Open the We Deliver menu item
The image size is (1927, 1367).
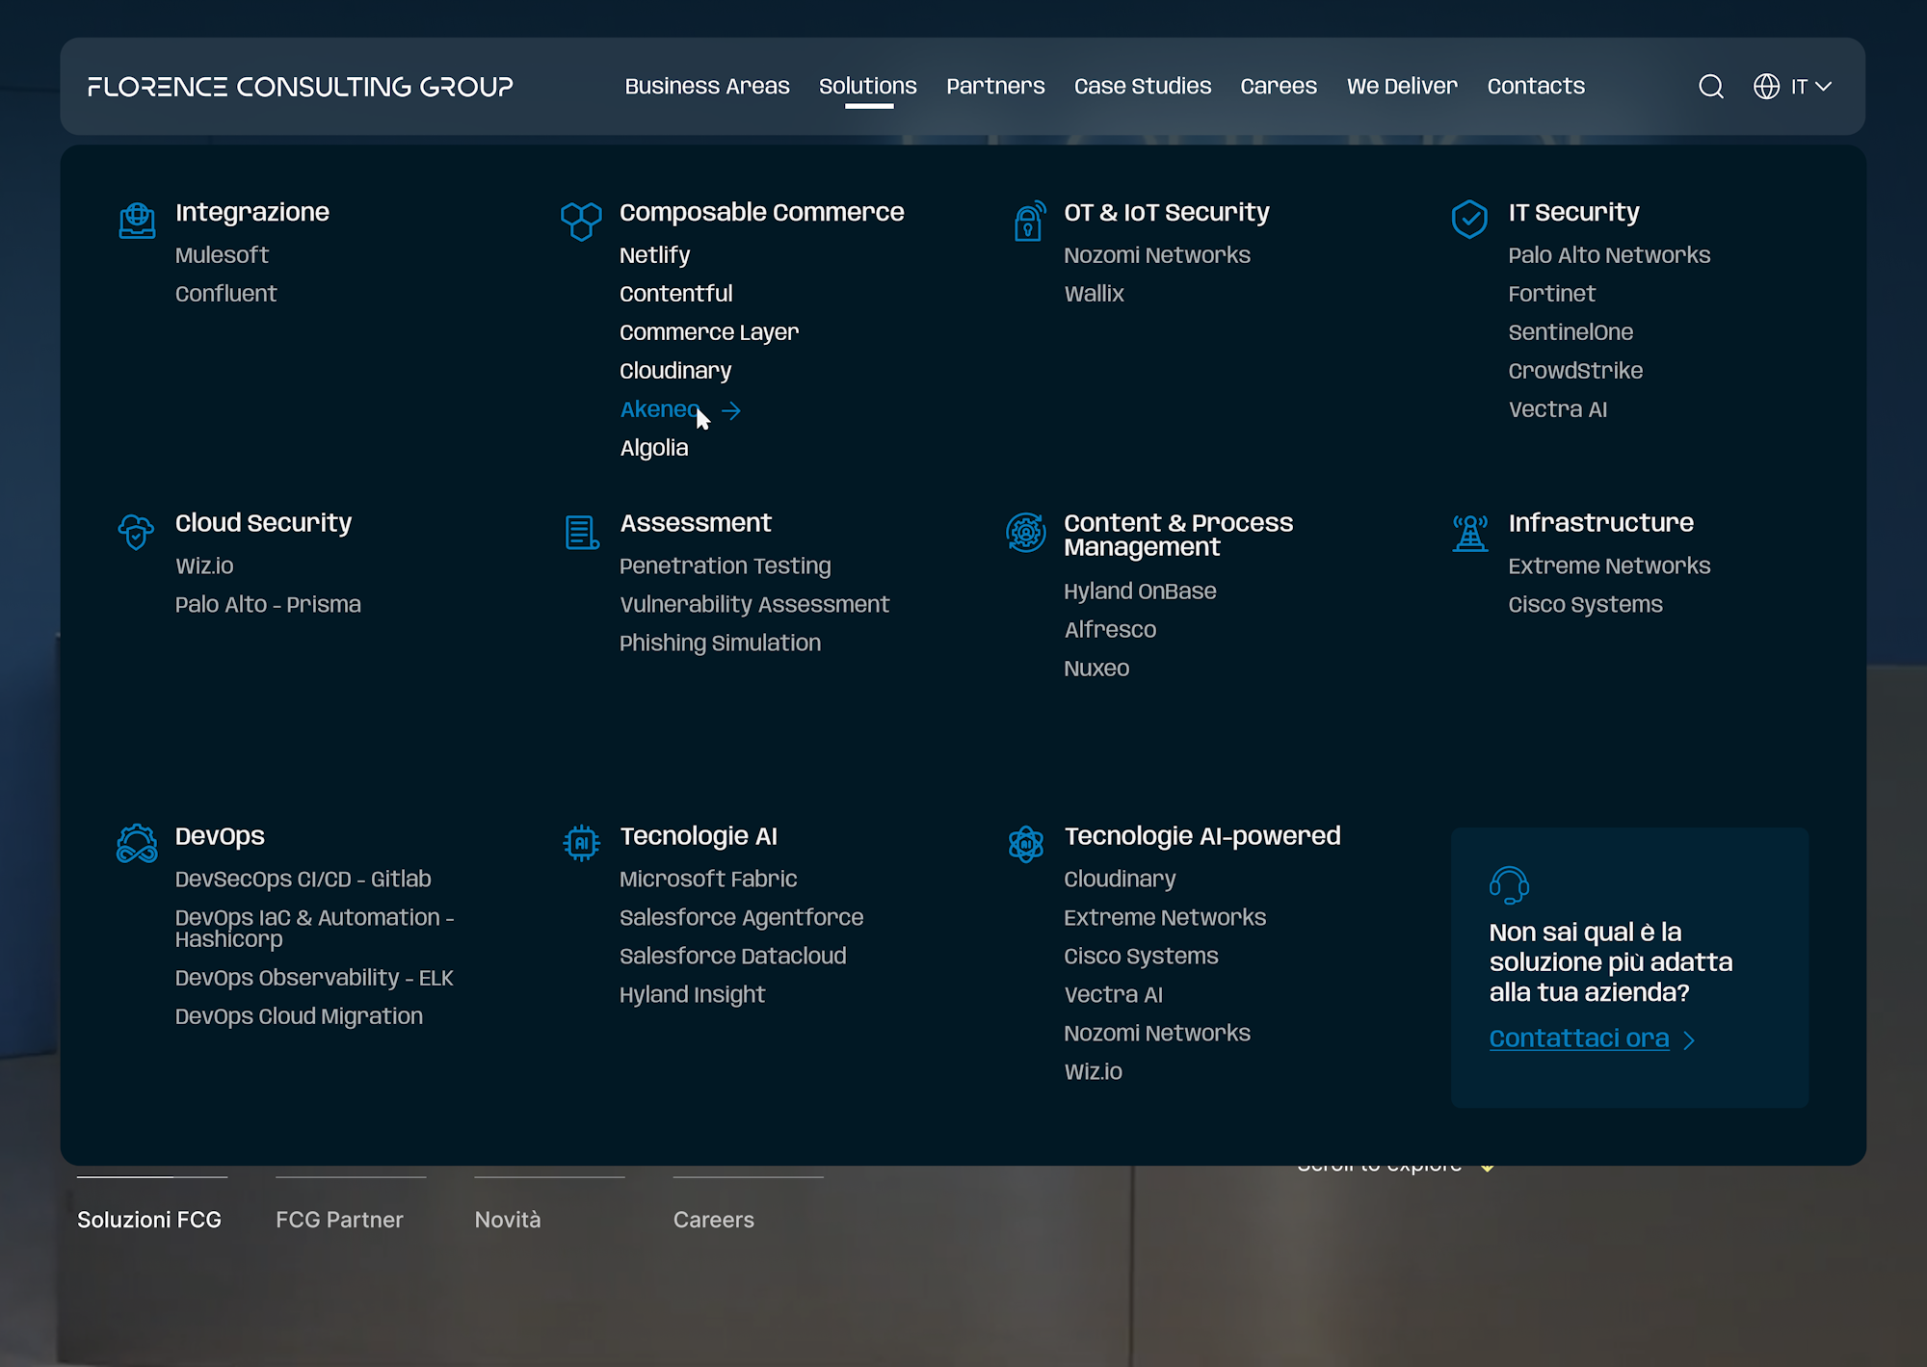click(1402, 87)
